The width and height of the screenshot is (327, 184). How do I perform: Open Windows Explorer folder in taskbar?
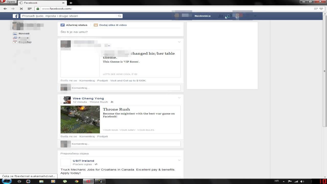41,181
